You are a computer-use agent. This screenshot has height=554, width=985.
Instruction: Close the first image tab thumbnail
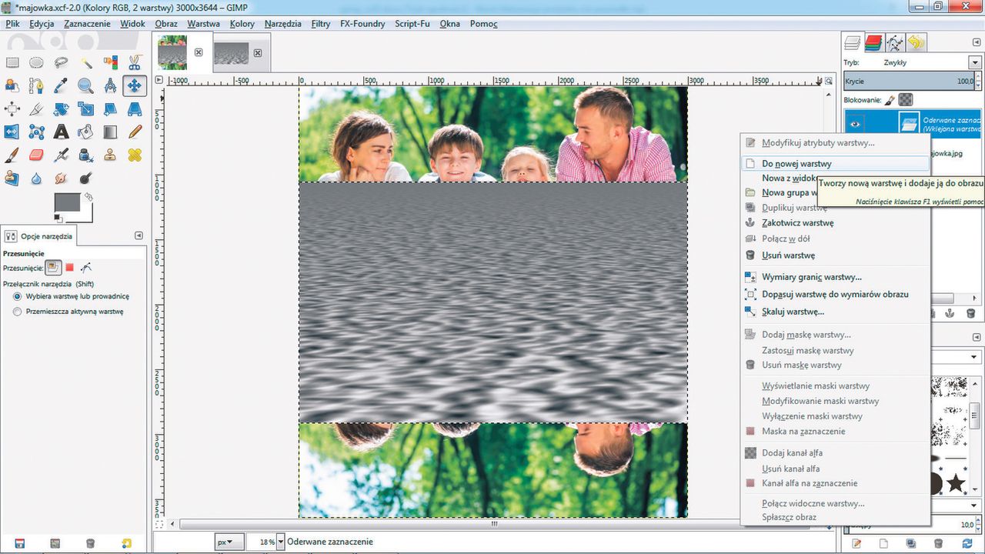(x=198, y=53)
